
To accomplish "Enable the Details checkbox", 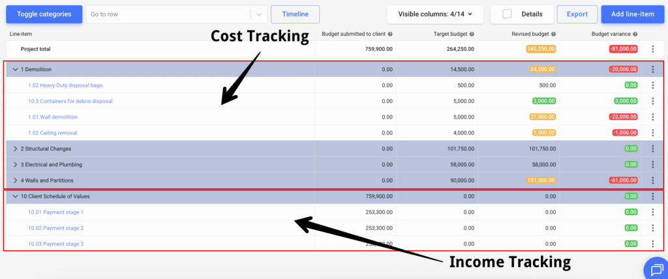I will point(507,14).
